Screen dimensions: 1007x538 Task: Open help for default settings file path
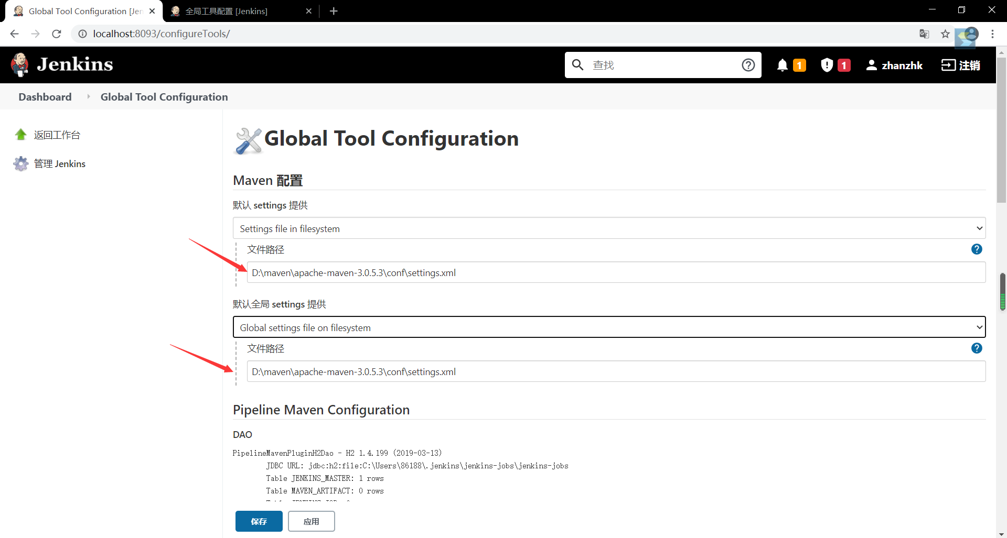click(977, 249)
